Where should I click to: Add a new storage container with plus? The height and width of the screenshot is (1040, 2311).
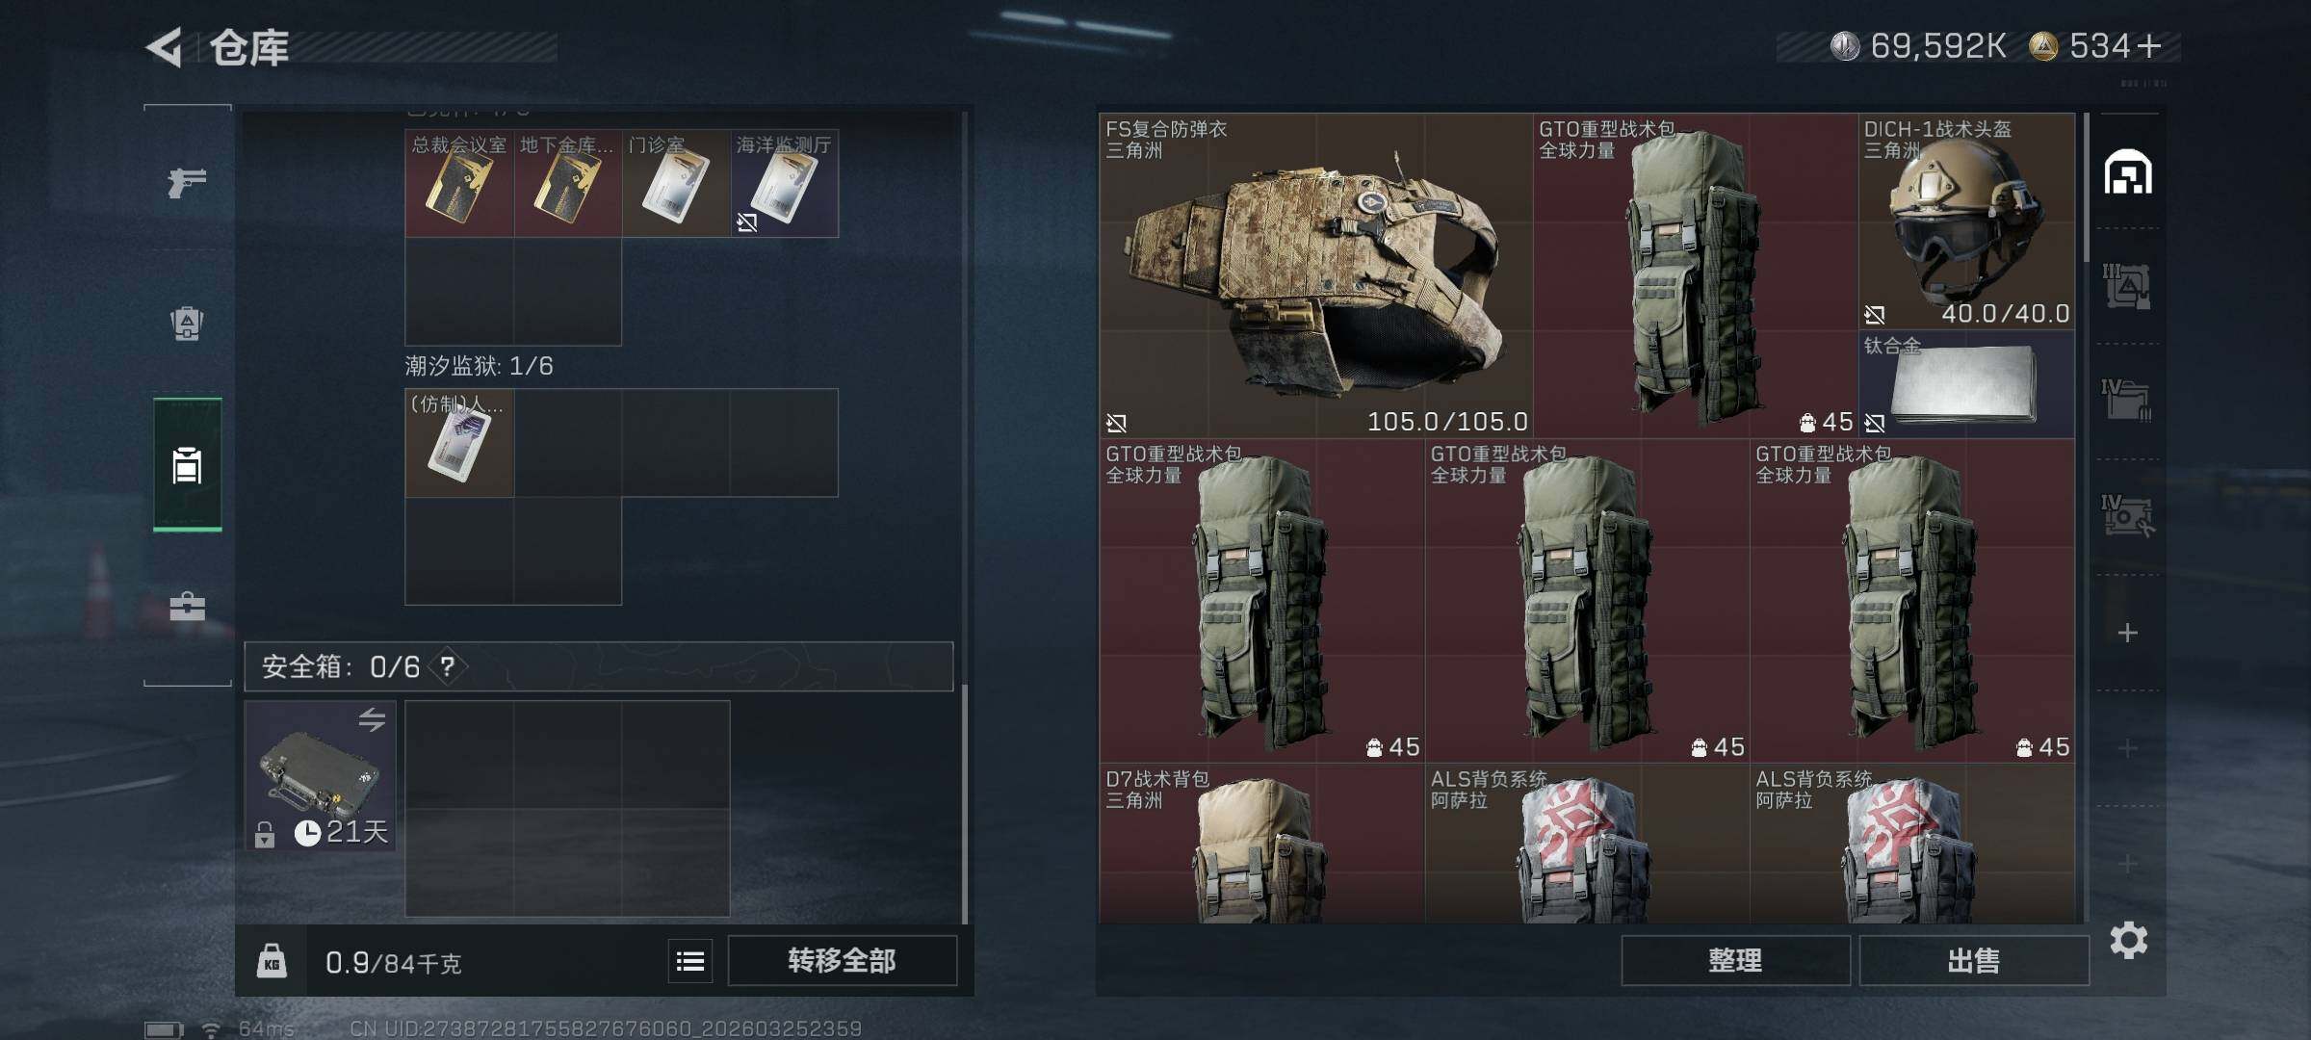(x=2128, y=633)
